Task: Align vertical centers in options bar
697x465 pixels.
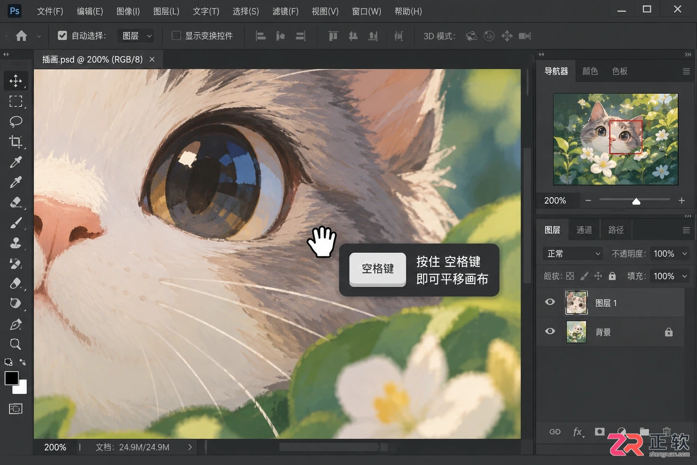Action: [x=353, y=36]
